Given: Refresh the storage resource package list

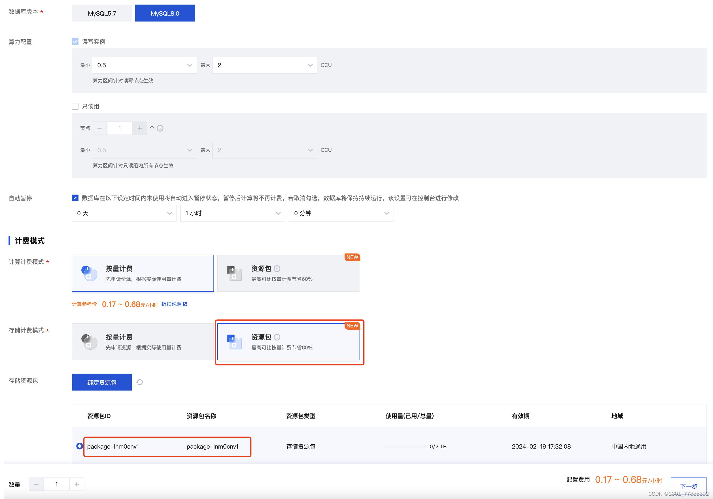Looking at the screenshot, I should click(140, 382).
